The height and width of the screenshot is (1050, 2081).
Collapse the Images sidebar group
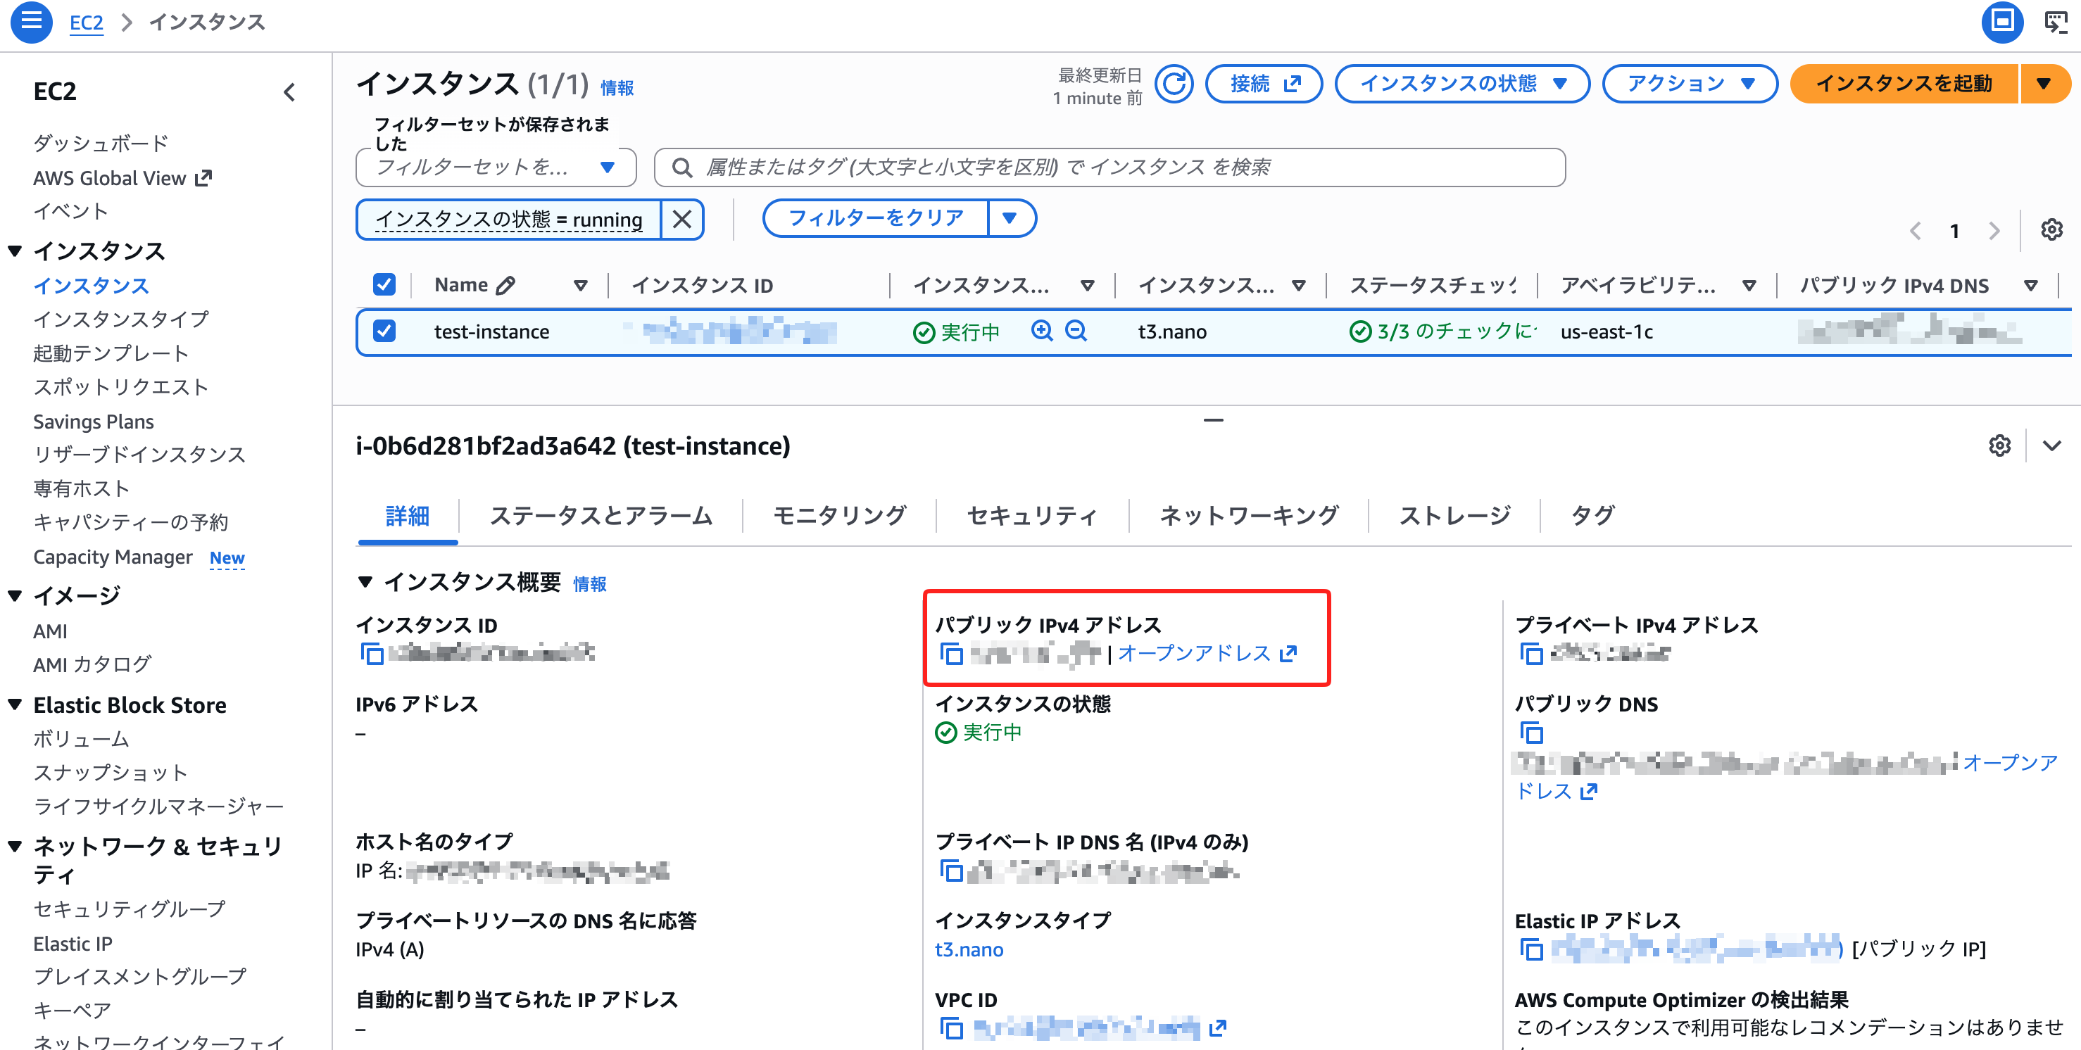tap(15, 596)
